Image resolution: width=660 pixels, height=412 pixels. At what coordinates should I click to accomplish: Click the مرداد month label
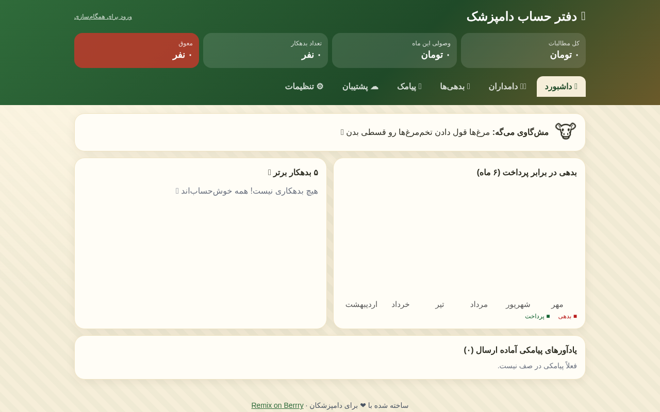coord(479,304)
